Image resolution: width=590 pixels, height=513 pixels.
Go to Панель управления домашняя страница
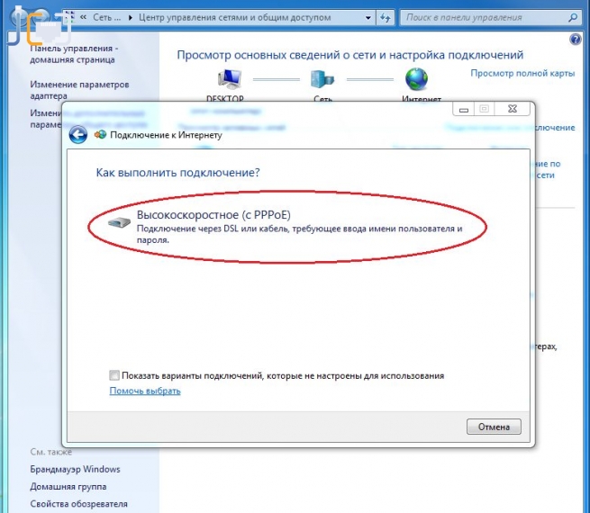point(74,54)
